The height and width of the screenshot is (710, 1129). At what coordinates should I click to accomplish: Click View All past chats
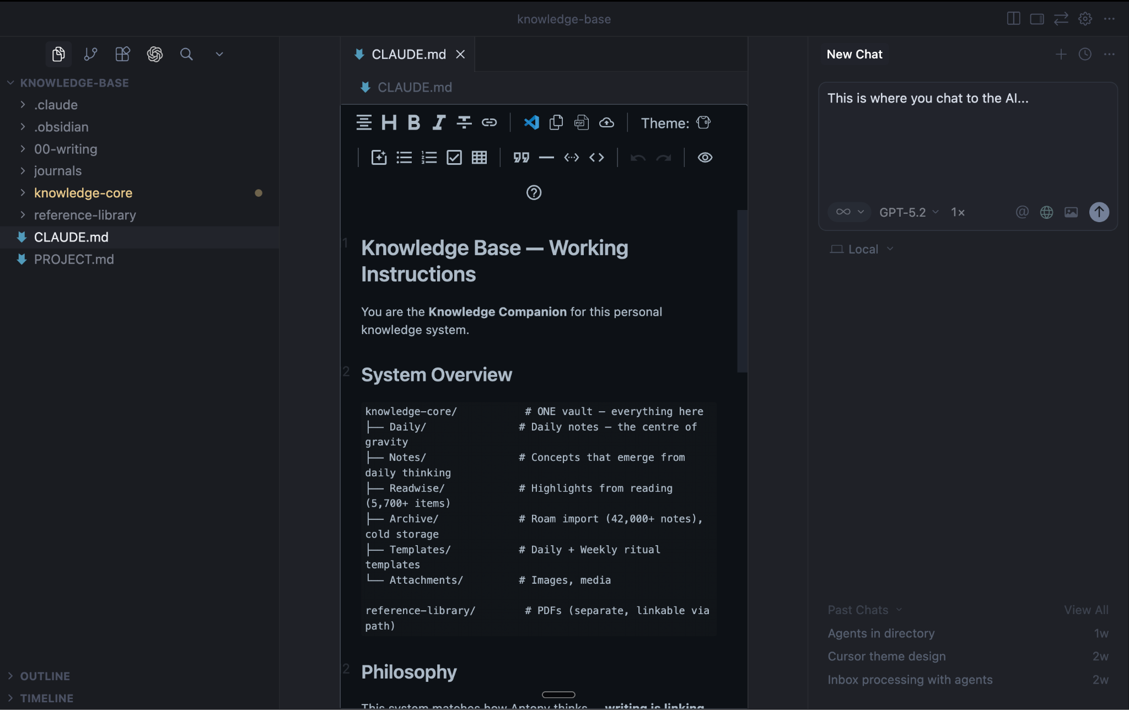click(1085, 610)
